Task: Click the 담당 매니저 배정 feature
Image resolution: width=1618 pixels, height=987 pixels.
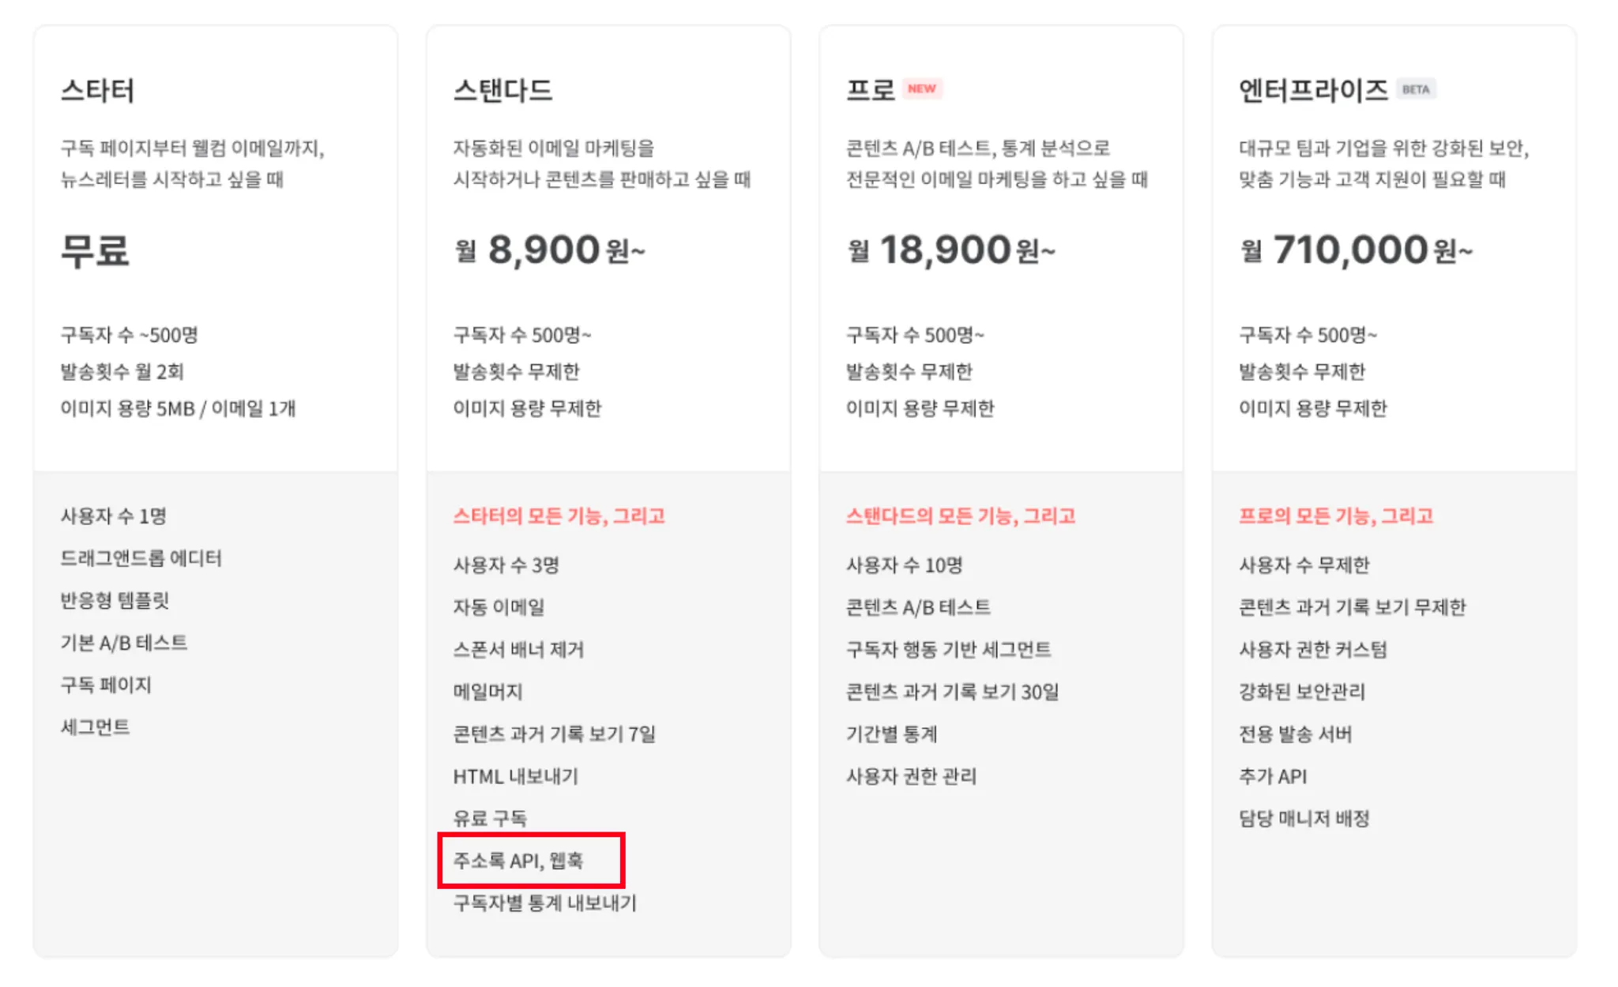Action: coord(1304,818)
